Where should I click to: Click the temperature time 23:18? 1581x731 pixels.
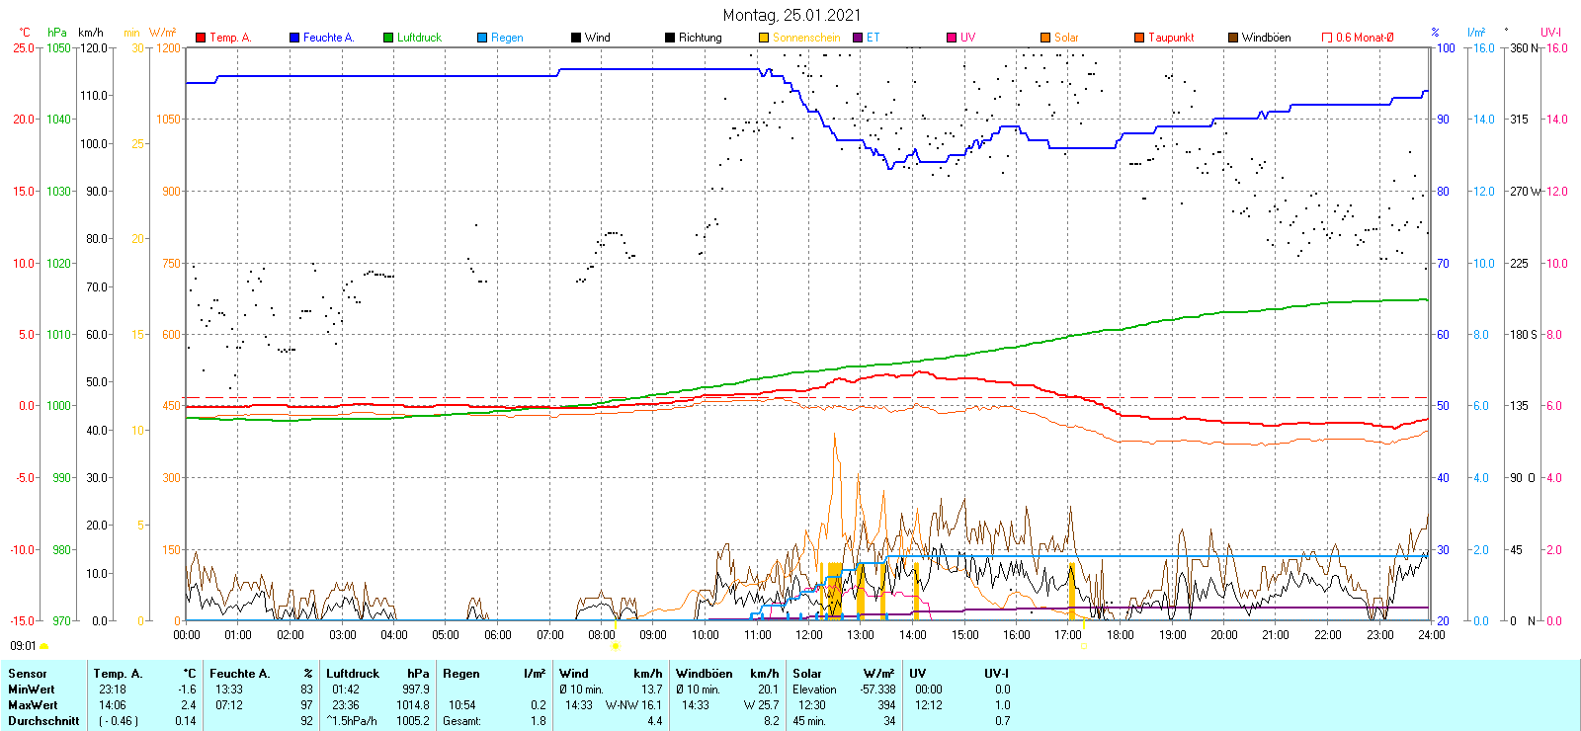pyautogui.click(x=112, y=690)
